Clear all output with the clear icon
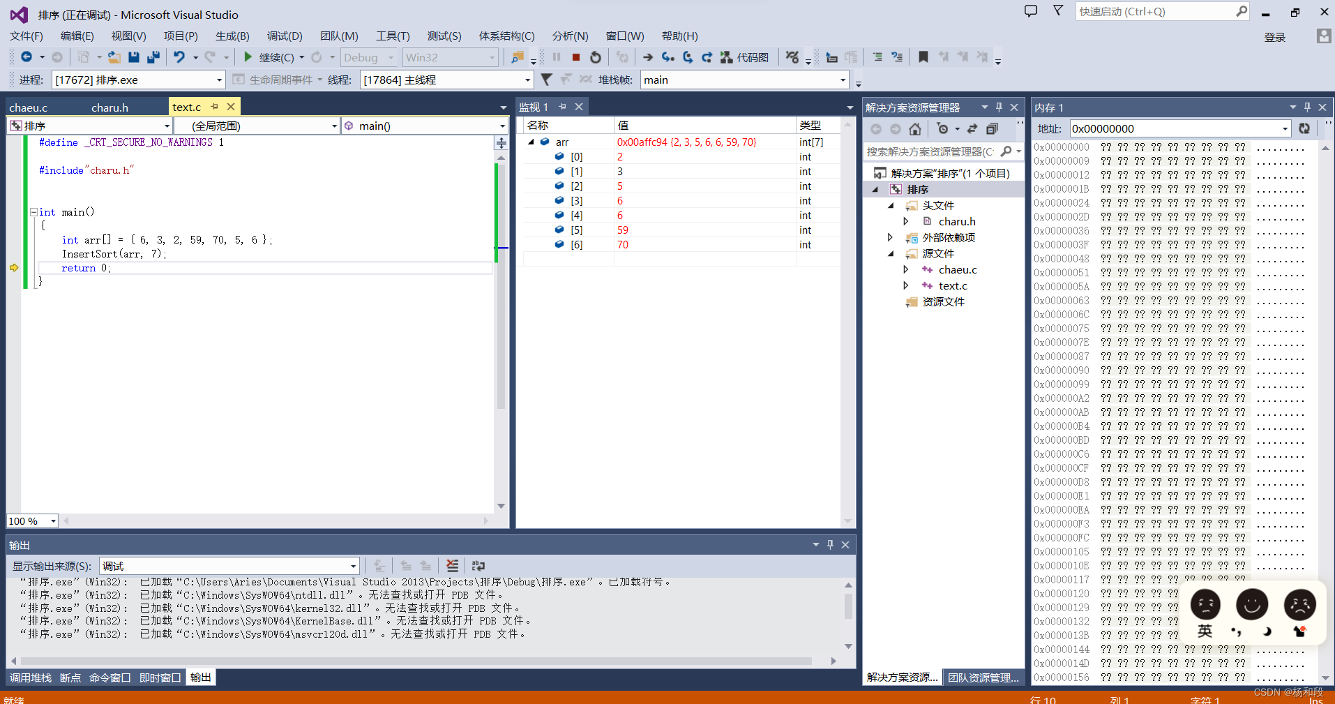The image size is (1335, 704). (x=453, y=566)
